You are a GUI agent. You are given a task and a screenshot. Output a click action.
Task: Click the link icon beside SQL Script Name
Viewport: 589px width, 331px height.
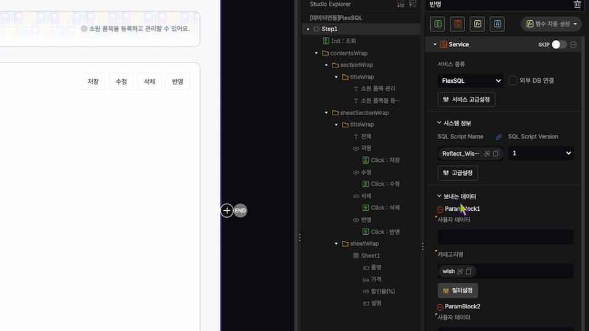coord(498,137)
